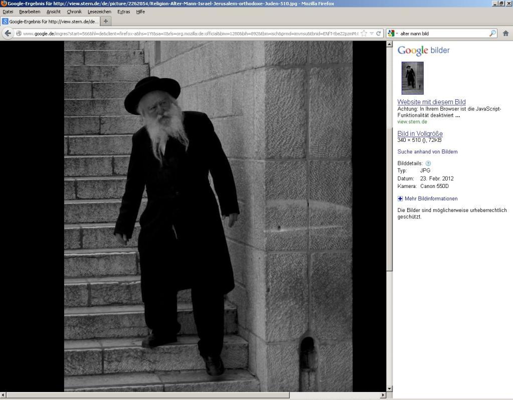Viewport: 513px width, 400px height.
Task: Click in the 'alter mann bild' search field
Action: [441, 34]
